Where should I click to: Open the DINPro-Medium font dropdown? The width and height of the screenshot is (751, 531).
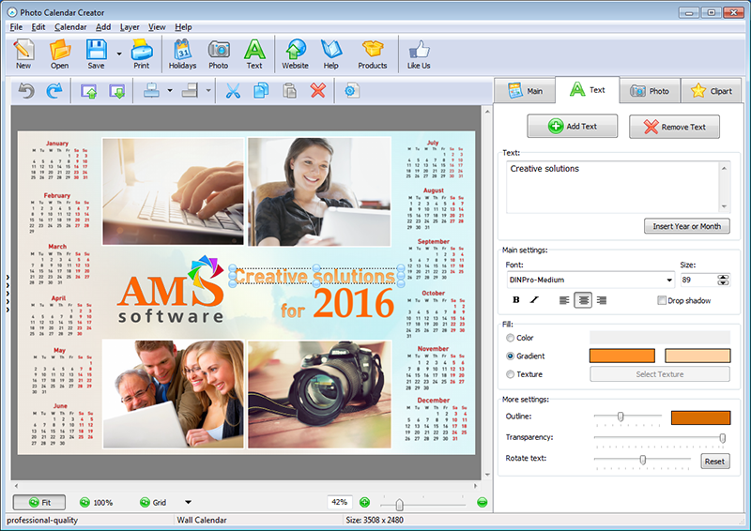point(669,280)
